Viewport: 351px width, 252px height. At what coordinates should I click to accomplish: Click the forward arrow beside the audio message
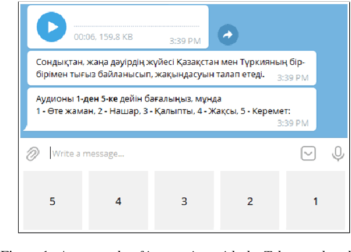(228, 35)
